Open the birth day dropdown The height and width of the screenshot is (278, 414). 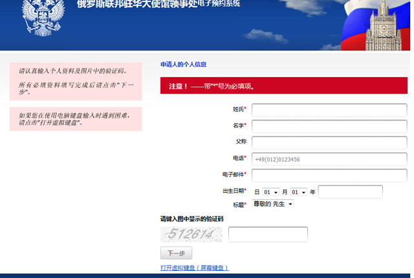pos(270,192)
